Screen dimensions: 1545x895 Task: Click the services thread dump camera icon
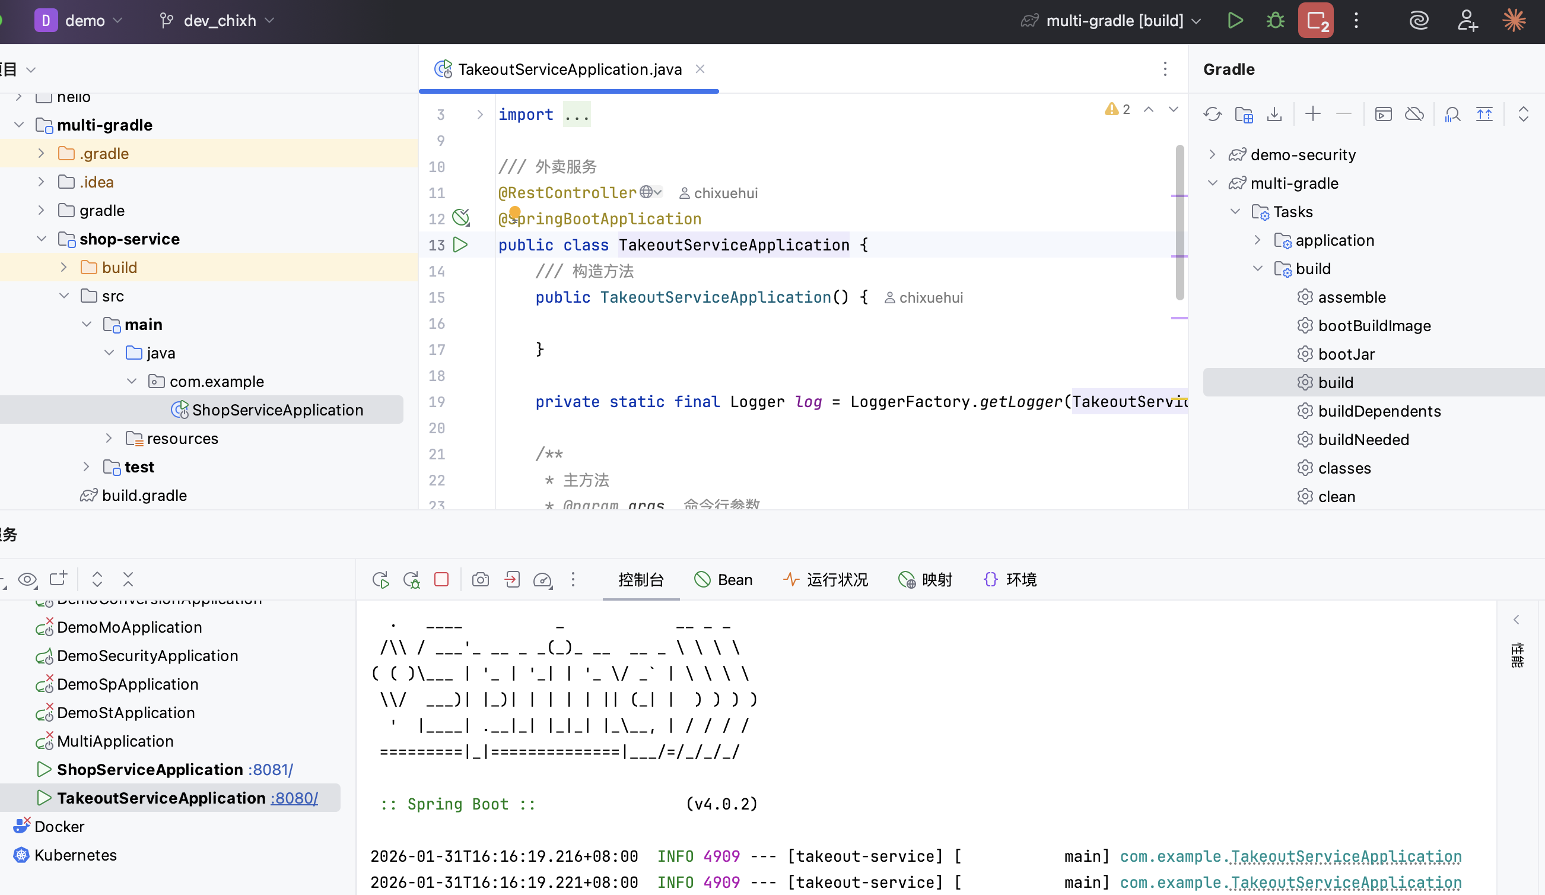pyautogui.click(x=480, y=580)
